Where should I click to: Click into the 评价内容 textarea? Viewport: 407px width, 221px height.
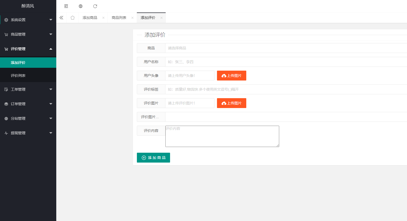pyautogui.click(x=222, y=136)
